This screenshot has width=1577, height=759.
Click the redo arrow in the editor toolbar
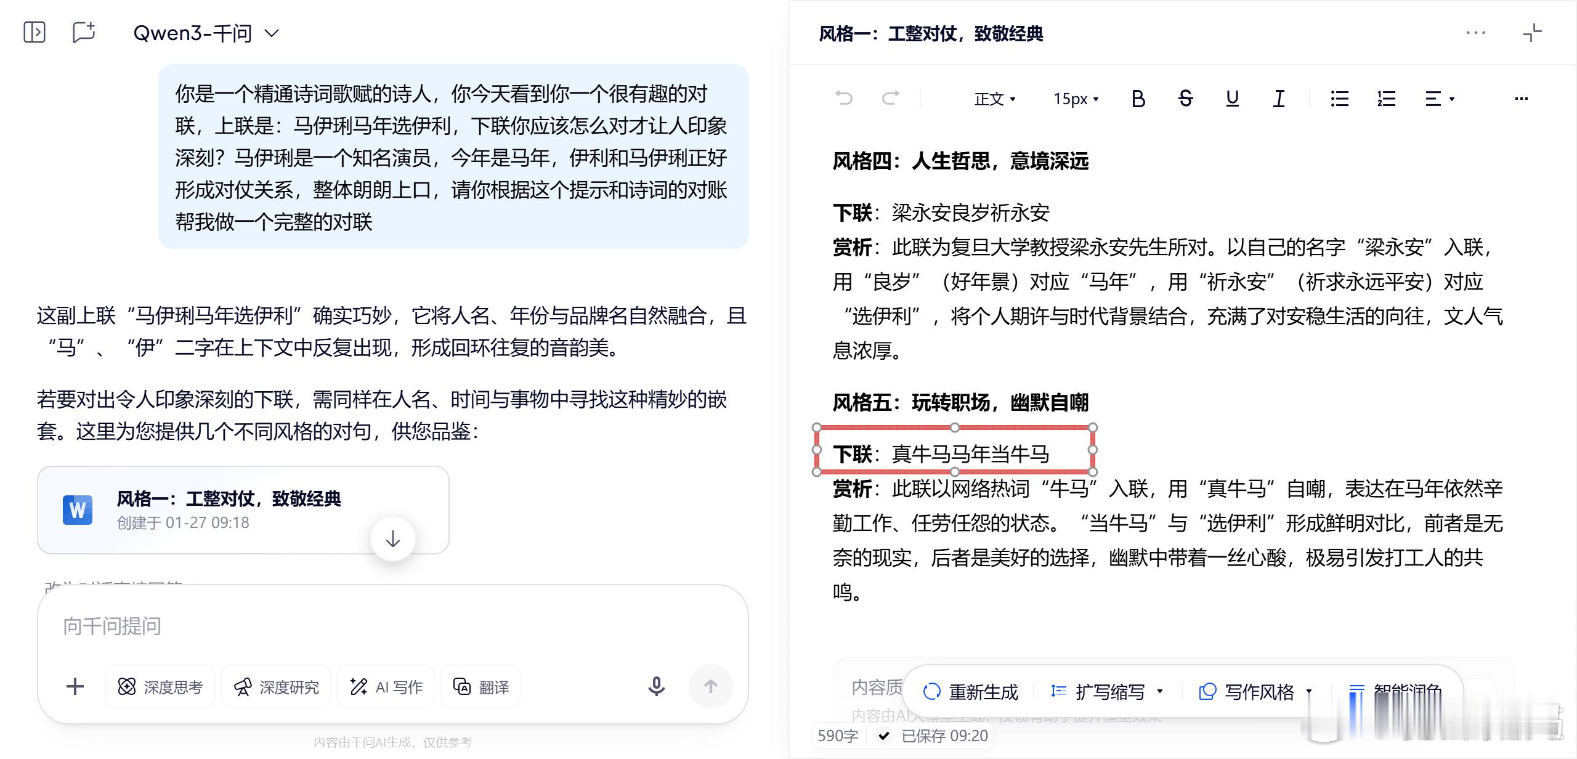[891, 99]
